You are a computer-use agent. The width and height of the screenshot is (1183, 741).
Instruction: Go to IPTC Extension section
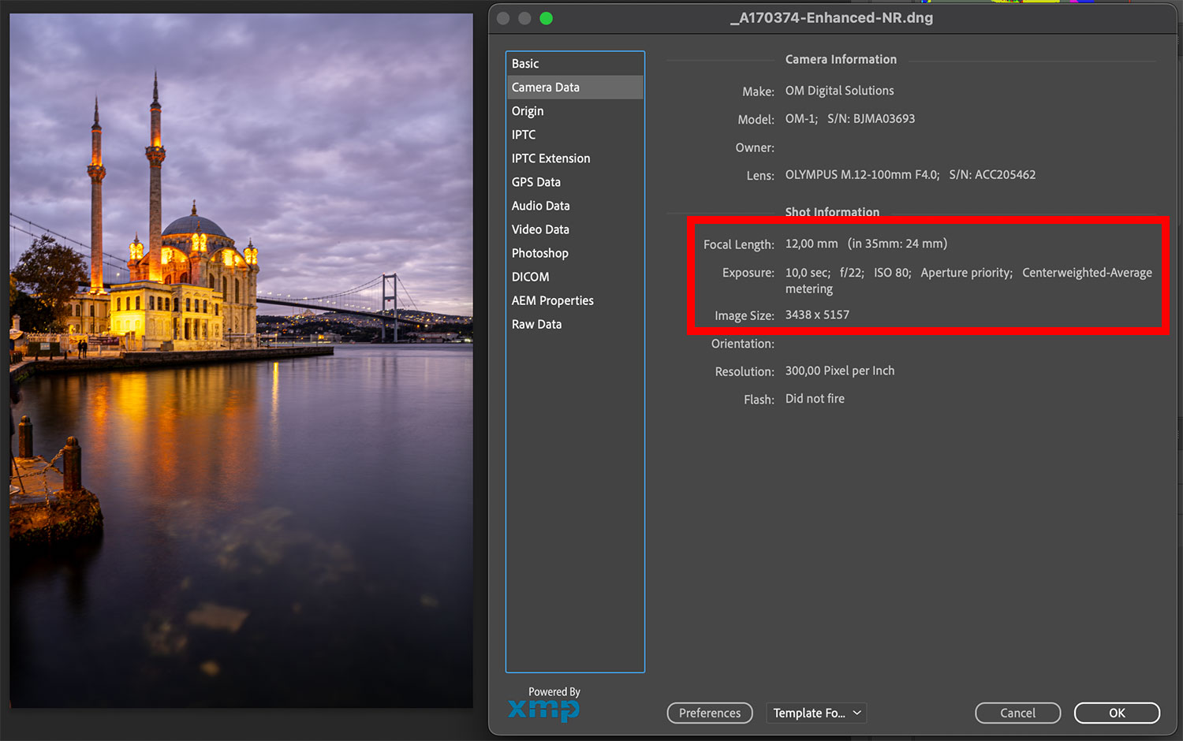(550, 158)
